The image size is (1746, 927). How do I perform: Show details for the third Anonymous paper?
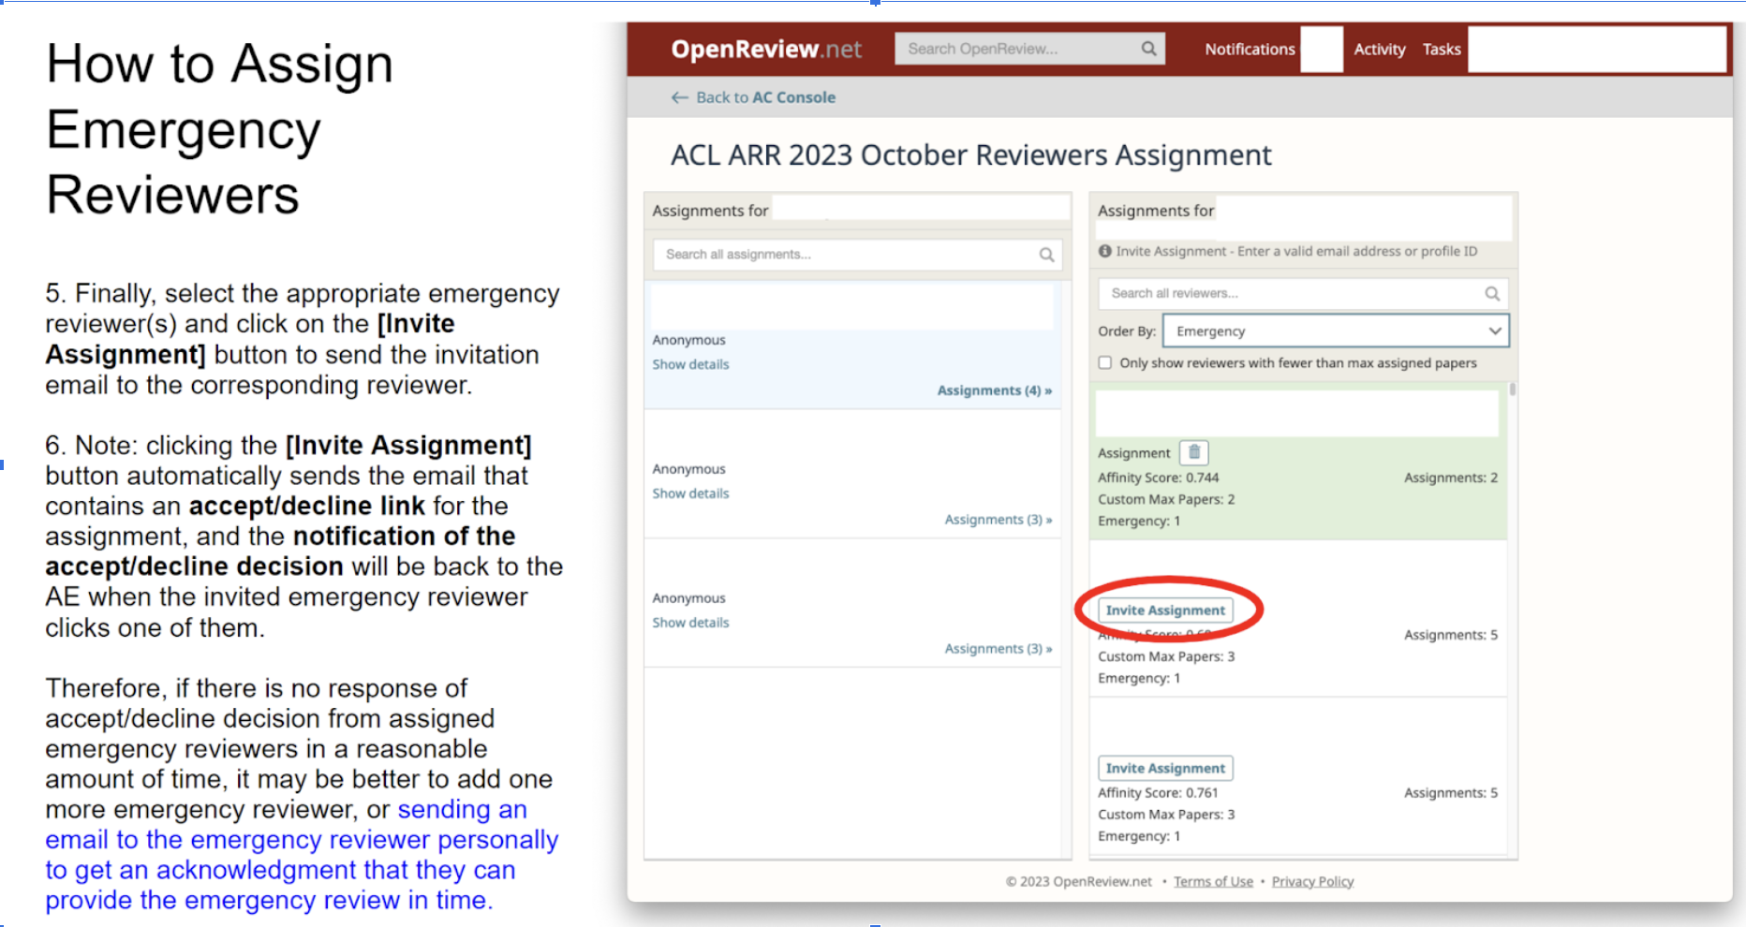pos(690,623)
